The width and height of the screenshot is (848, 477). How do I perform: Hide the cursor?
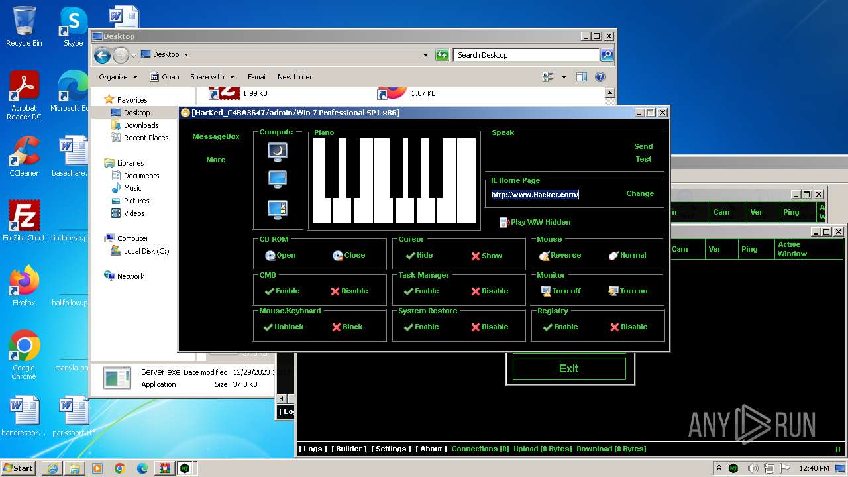point(419,255)
